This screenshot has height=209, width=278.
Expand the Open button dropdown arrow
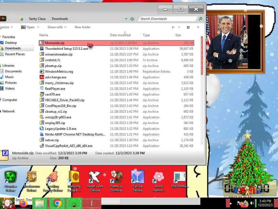pos(38,27)
